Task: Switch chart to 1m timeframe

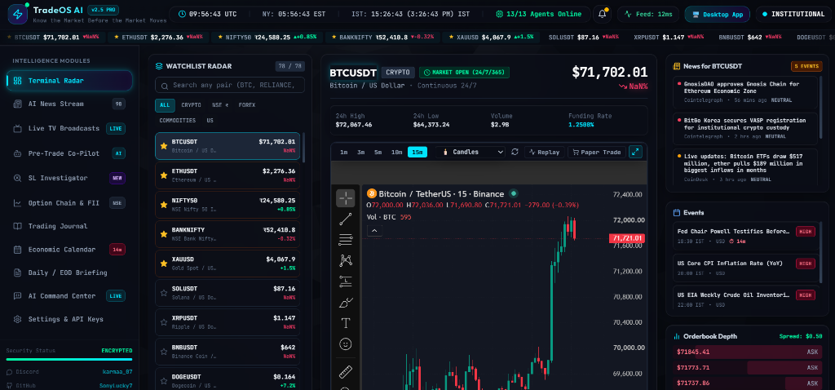Action: pos(344,152)
